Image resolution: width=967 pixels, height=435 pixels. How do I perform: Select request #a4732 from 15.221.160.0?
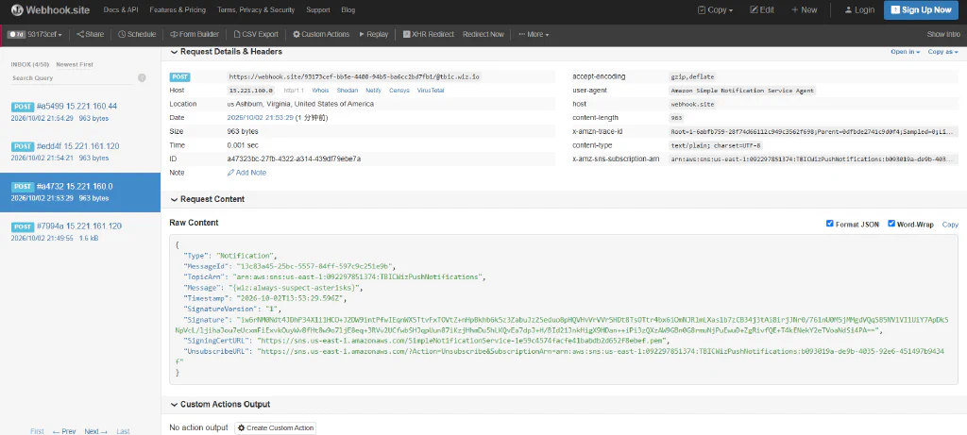80,192
